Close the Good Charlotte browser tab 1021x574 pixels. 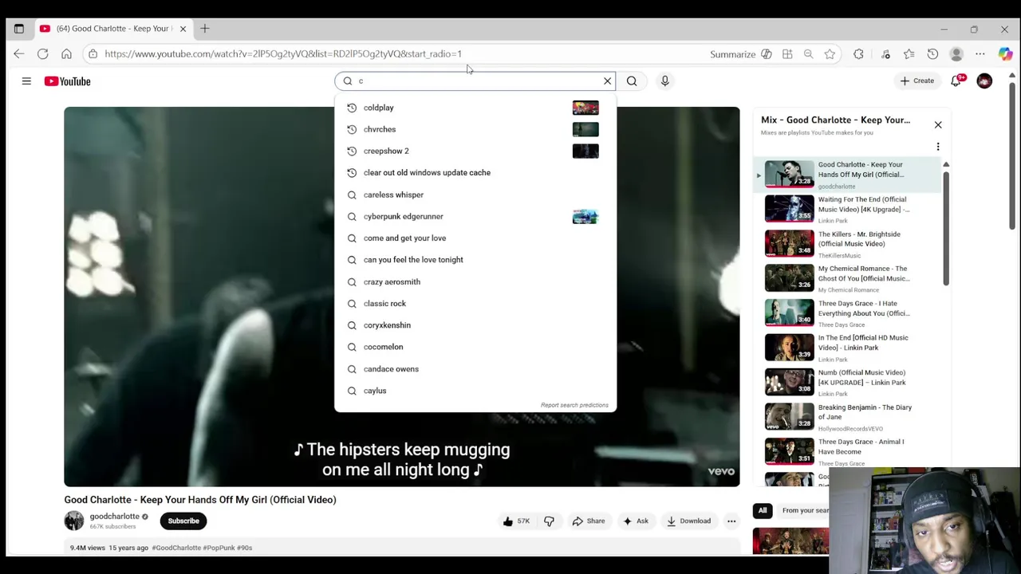tap(183, 29)
